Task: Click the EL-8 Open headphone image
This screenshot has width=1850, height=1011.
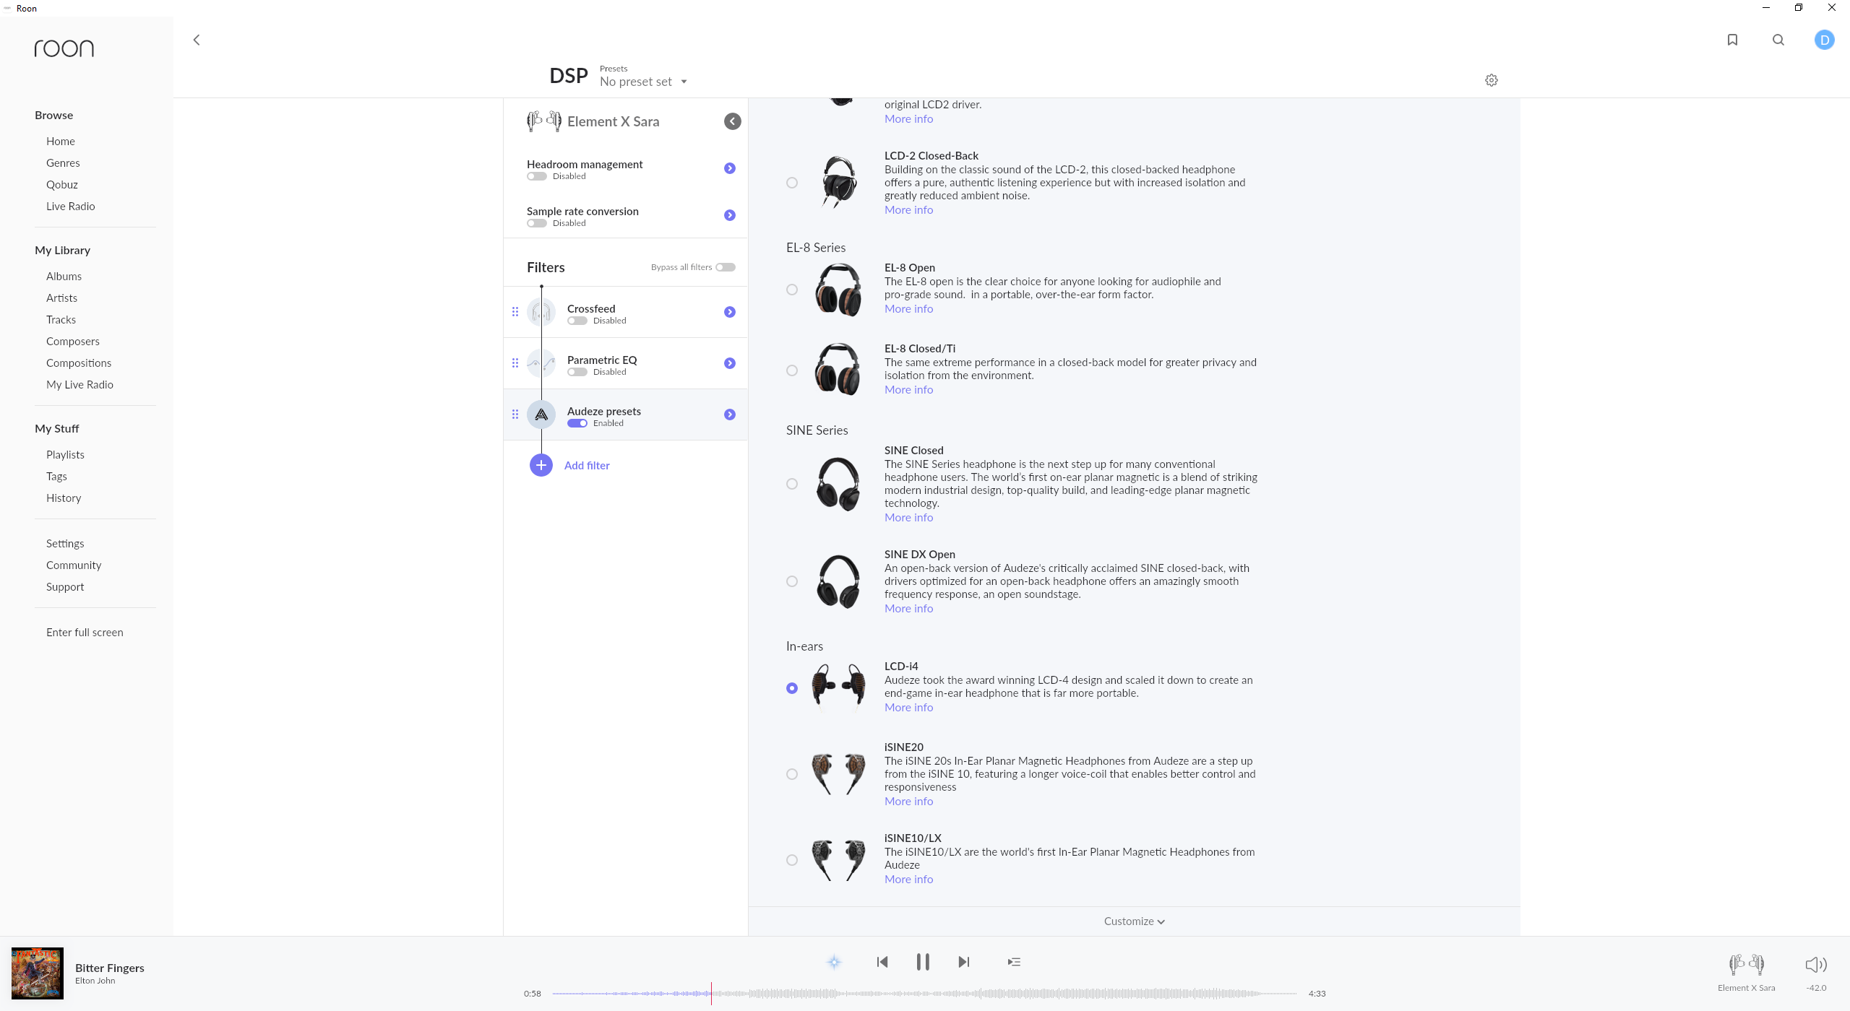Action: point(838,290)
